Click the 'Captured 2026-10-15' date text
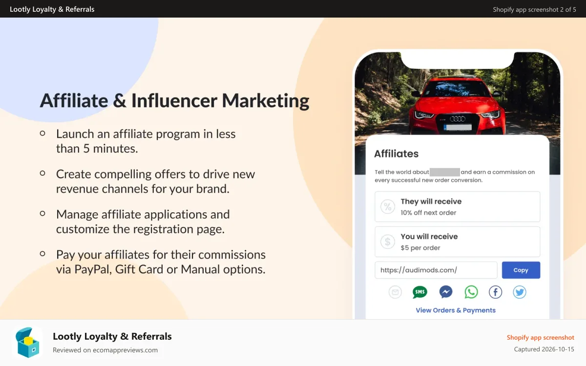Viewport: 586px width, 366px height. tap(544, 349)
